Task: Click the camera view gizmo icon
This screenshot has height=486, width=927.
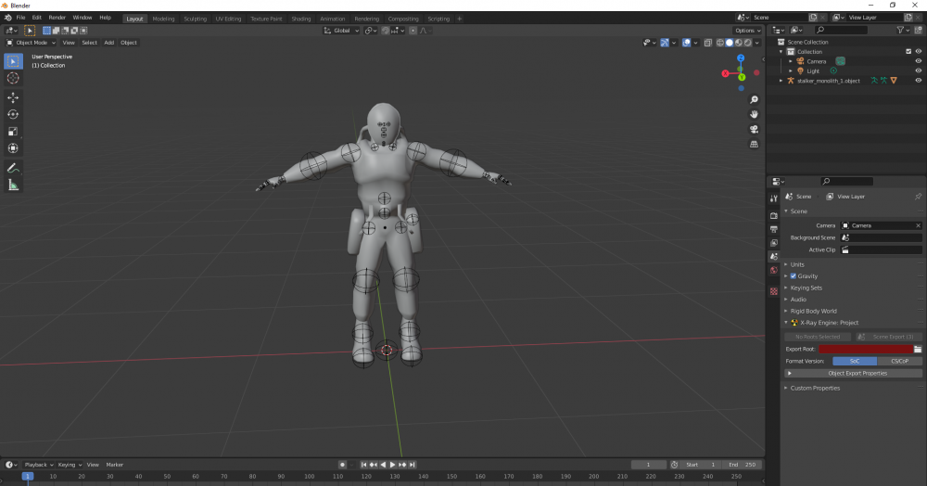Action: point(755,129)
